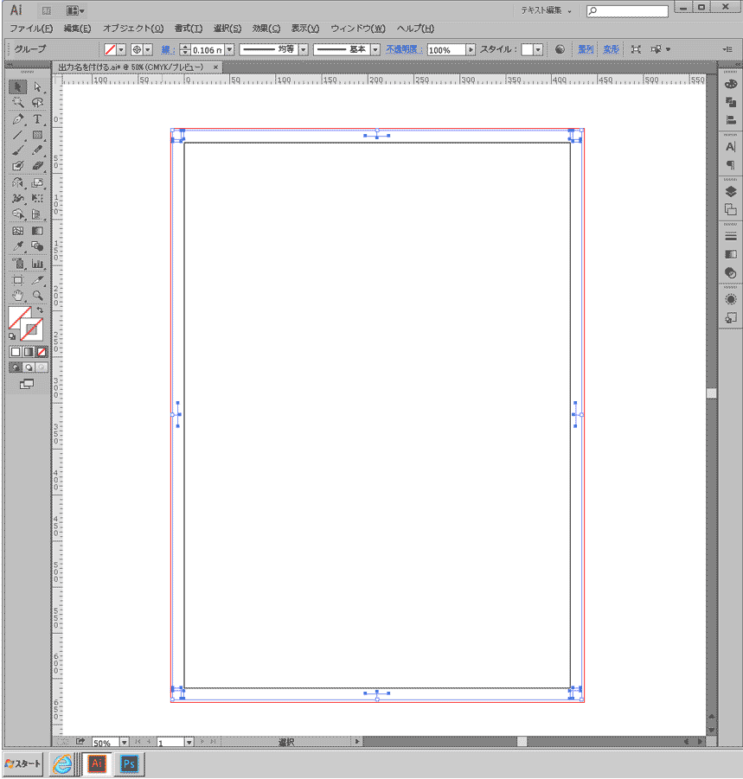Select the Pen tool
Screen dimensions: 743x779
click(x=17, y=119)
